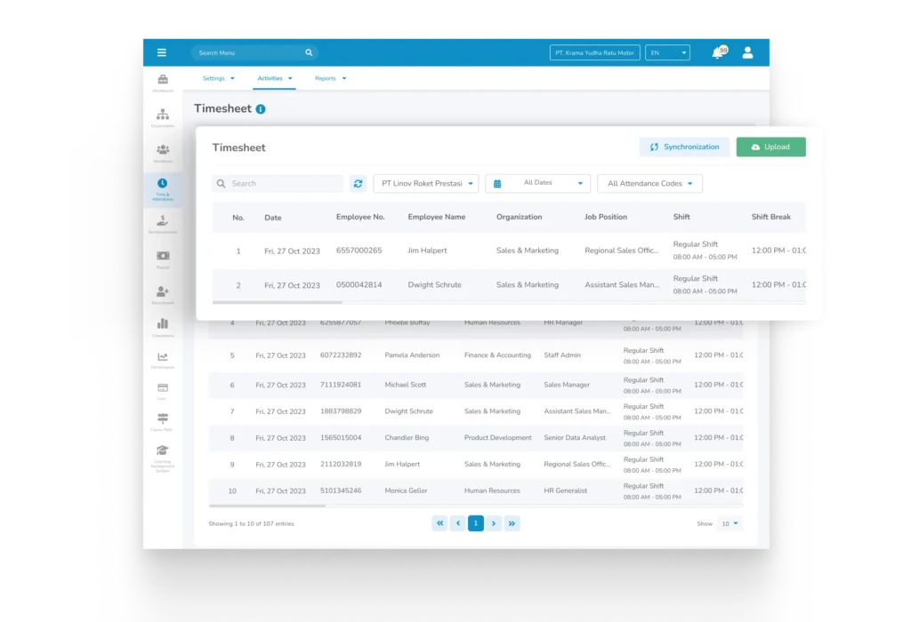Select Pamela Anderson row name
The image size is (911, 622).
(412, 355)
